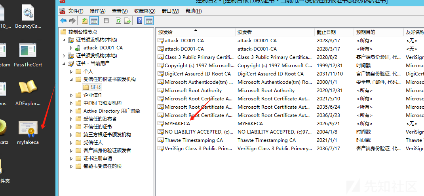This screenshot has width=424, height=196.
Task: Expand the 个人 folder node
Action: click(x=71, y=72)
